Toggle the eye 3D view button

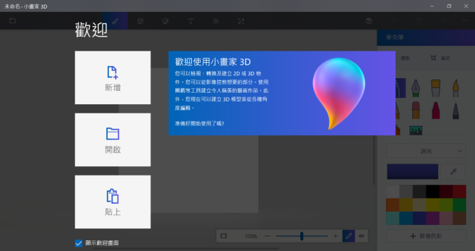[361, 236]
